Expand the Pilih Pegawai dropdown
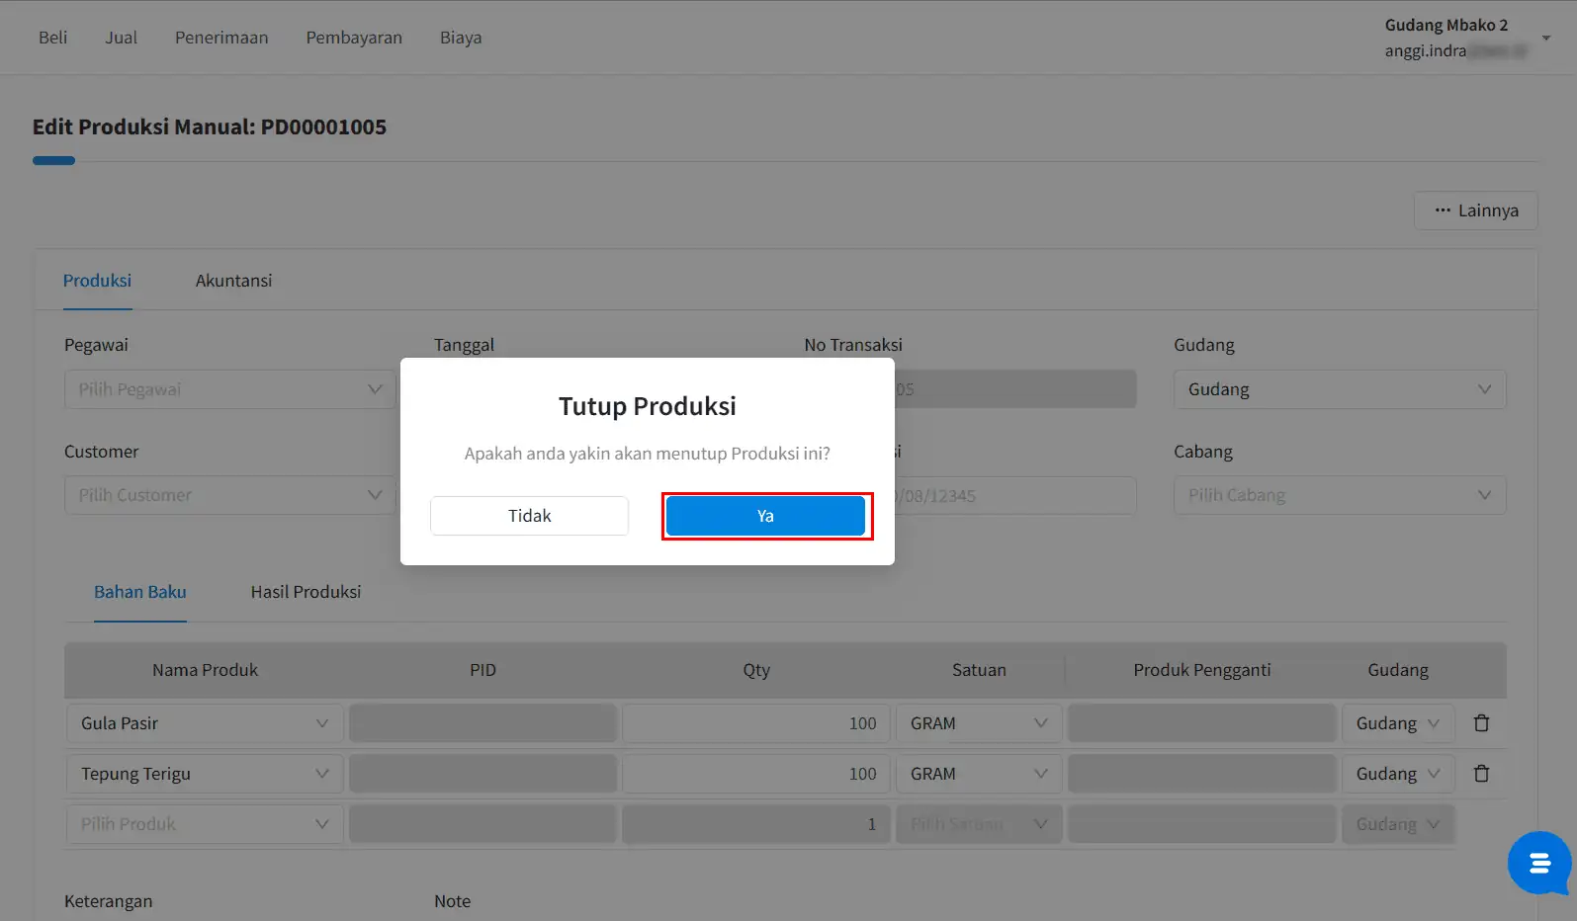Image resolution: width=1577 pixels, height=921 pixels. click(229, 389)
